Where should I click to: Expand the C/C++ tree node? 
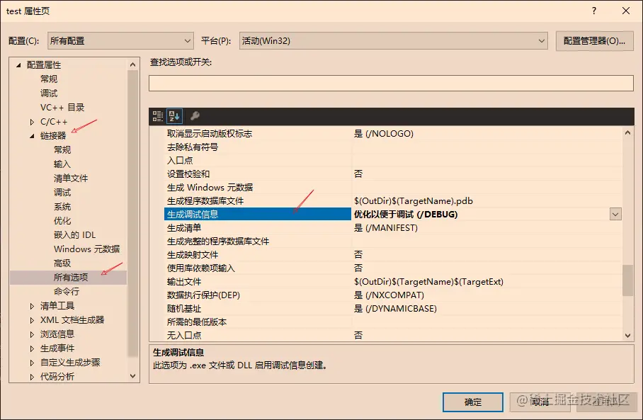(x=31, y=121)
